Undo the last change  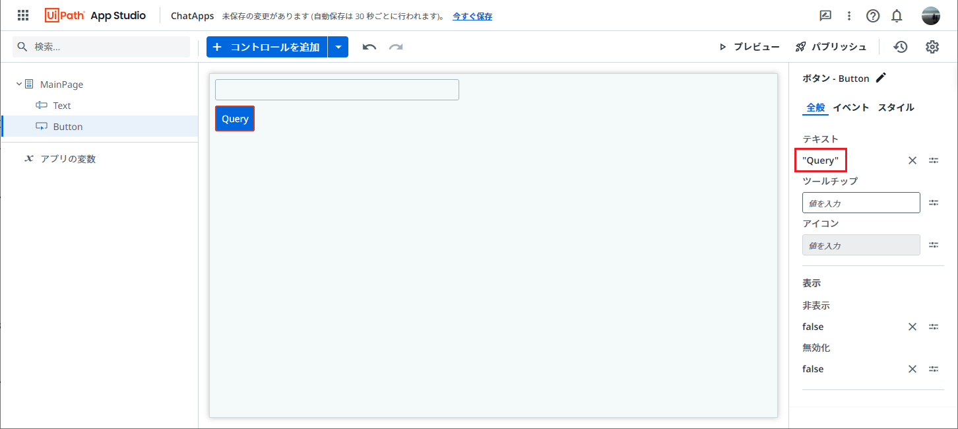(369, 47)
